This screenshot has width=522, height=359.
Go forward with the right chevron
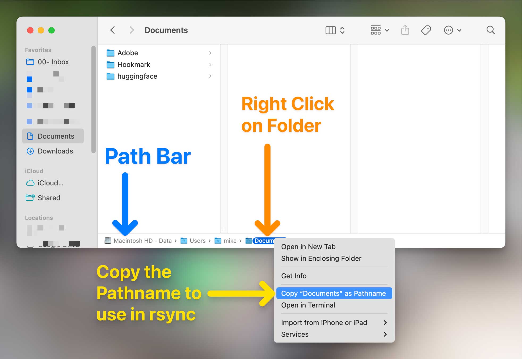pos(131,30)
